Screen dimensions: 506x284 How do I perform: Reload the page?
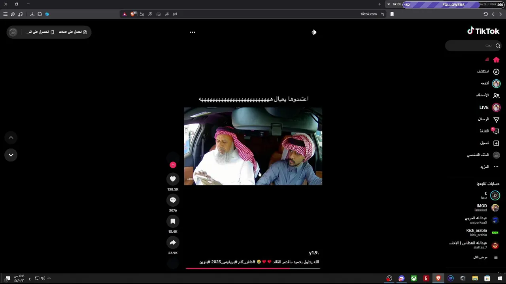tap(485, 14)
